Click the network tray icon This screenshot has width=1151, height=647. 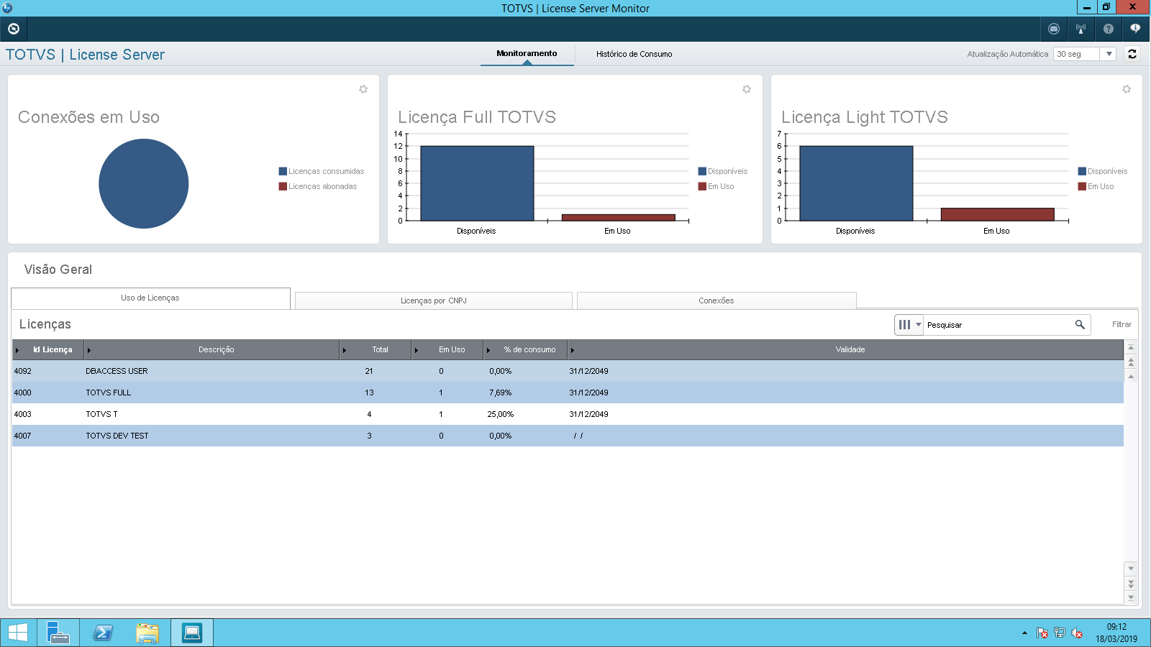coord(1060,633)
